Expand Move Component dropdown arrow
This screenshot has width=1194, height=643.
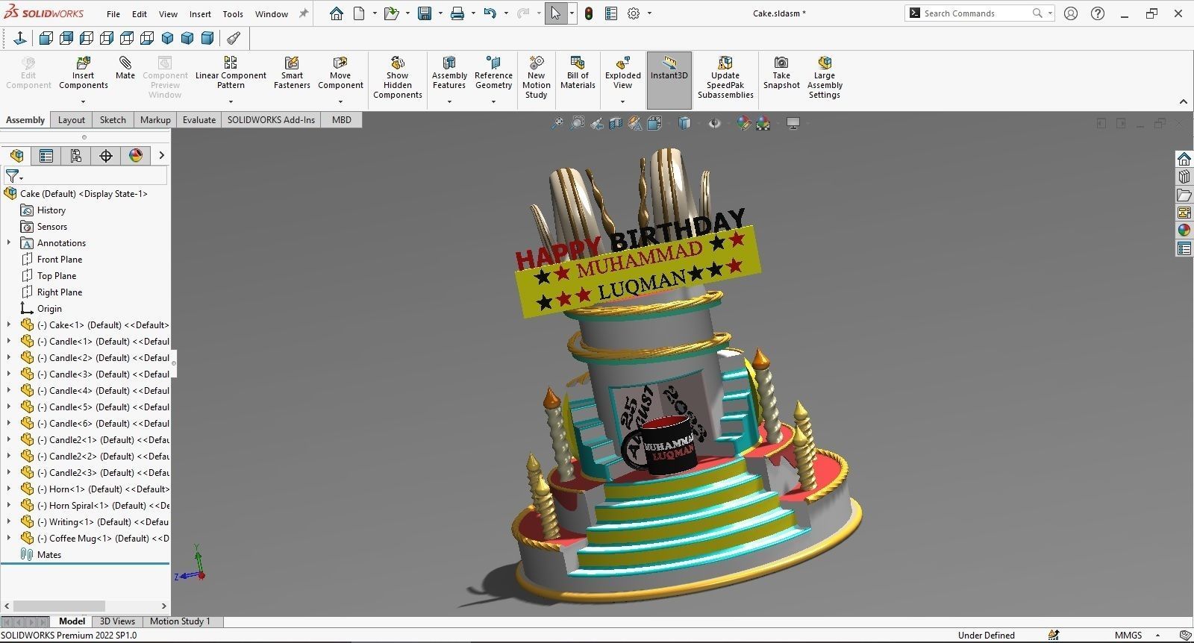click(340, 101)
